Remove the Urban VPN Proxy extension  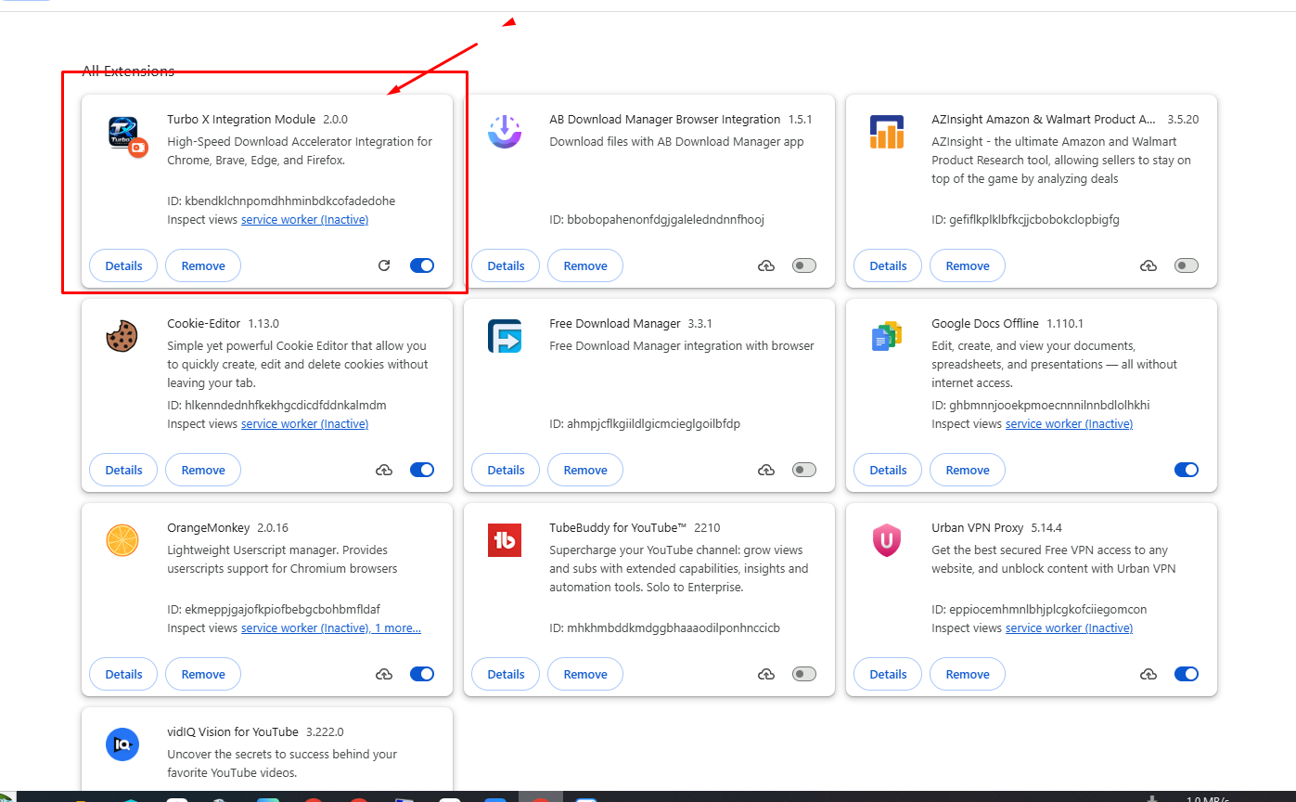(x=968, y=674)
